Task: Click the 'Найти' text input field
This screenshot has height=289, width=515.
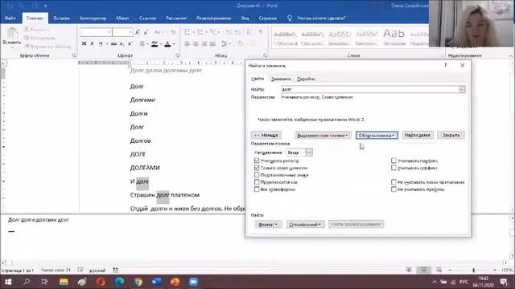Action: coord(369,89)
